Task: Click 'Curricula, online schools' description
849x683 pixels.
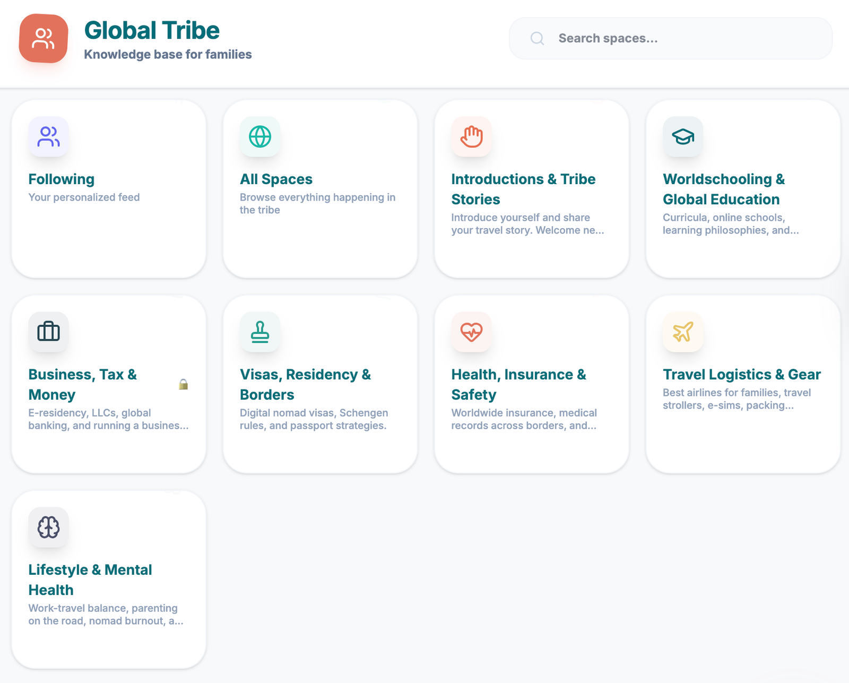Action: [x=731, y=224]
